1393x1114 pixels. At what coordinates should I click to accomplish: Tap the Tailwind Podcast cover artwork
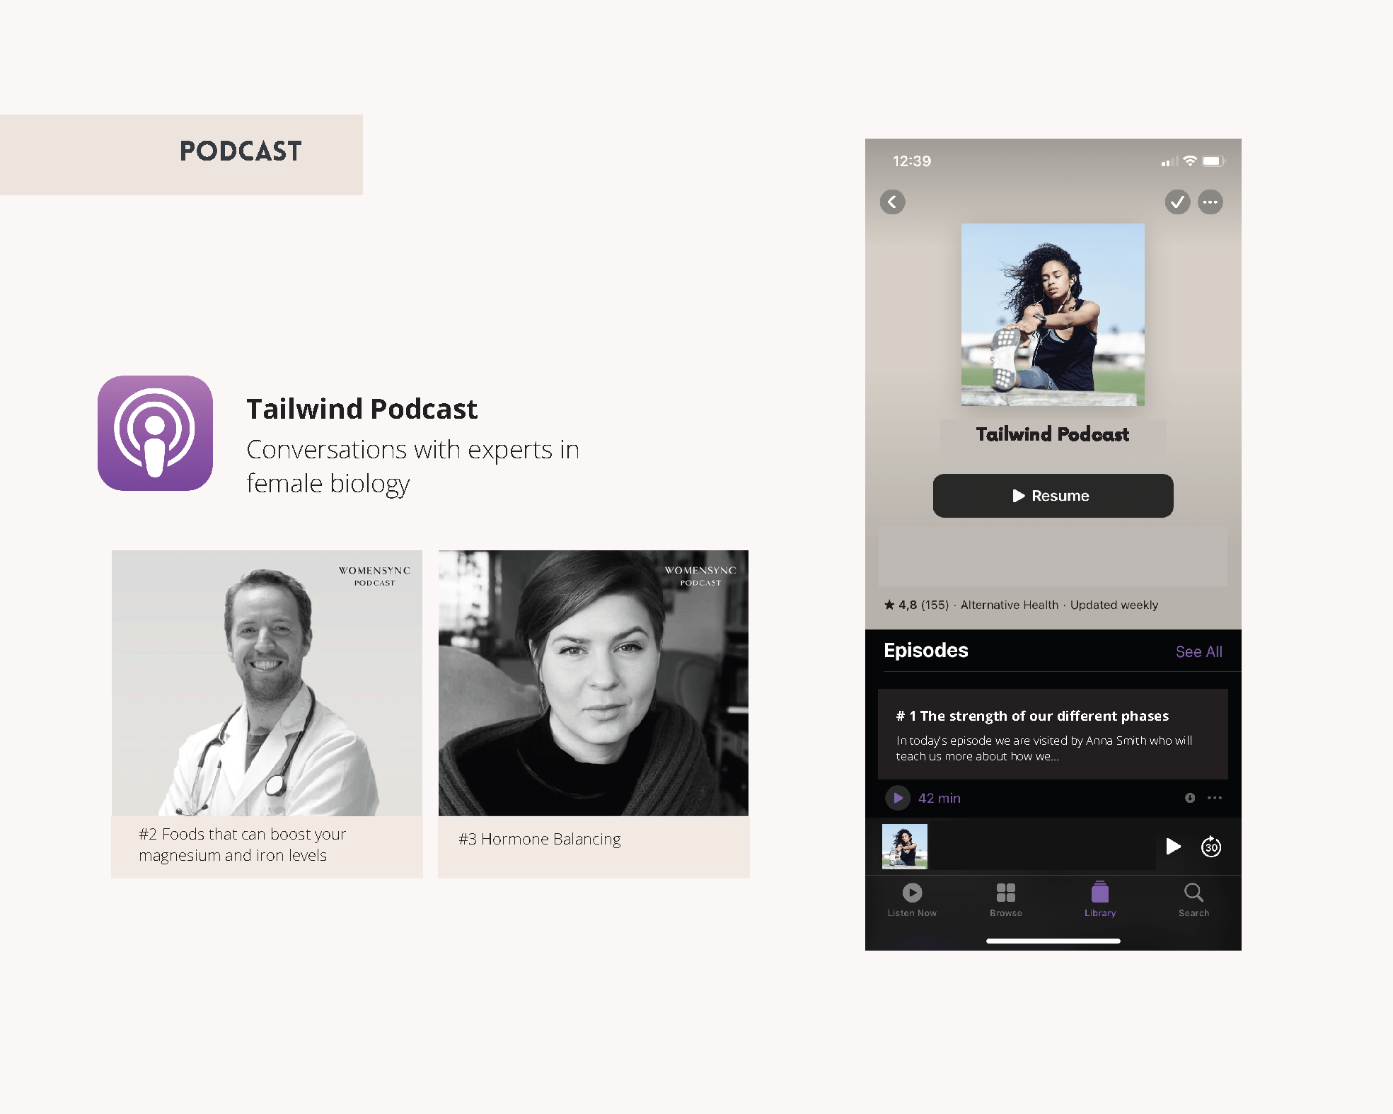[1053, 315]
